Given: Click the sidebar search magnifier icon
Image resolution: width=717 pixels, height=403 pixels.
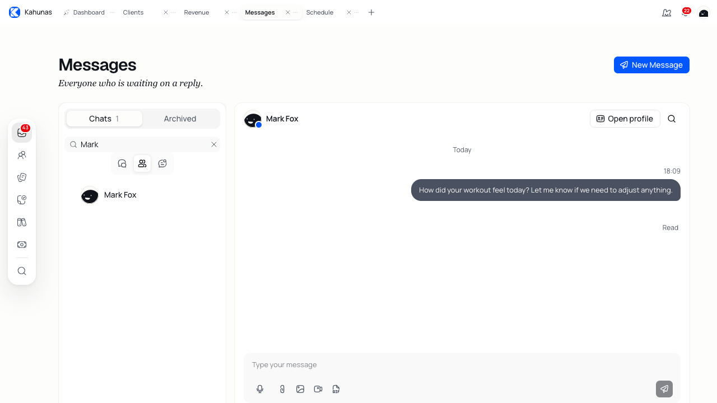Looking at the screenshot, I should point(22,271).
